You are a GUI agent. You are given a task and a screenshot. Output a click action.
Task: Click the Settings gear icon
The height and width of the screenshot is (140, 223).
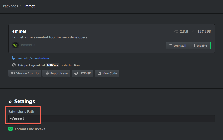pyautogui.click(x=10, y=102)
